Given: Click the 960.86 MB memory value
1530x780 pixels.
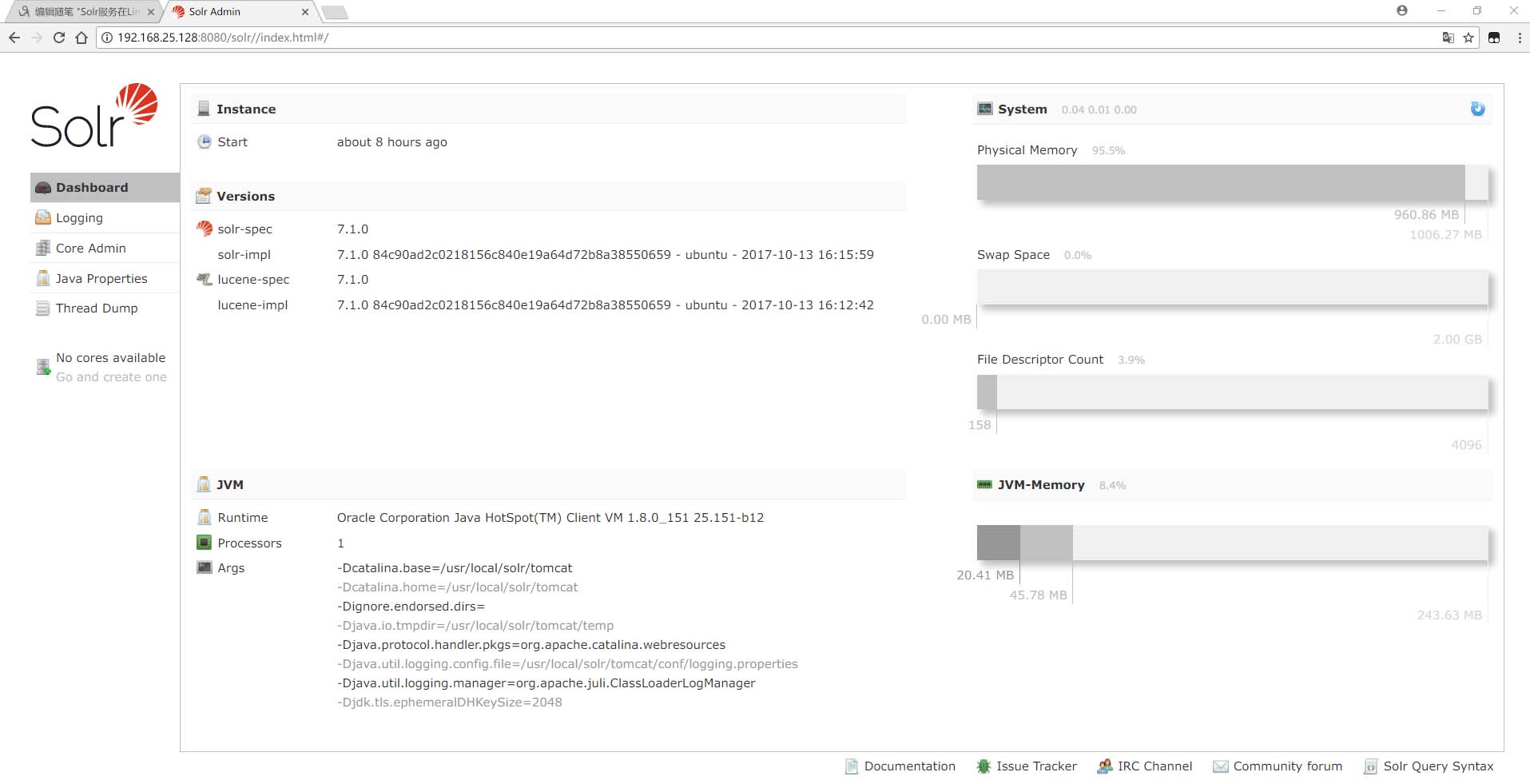Looking at the screenshot, I should pos(1426,215).
